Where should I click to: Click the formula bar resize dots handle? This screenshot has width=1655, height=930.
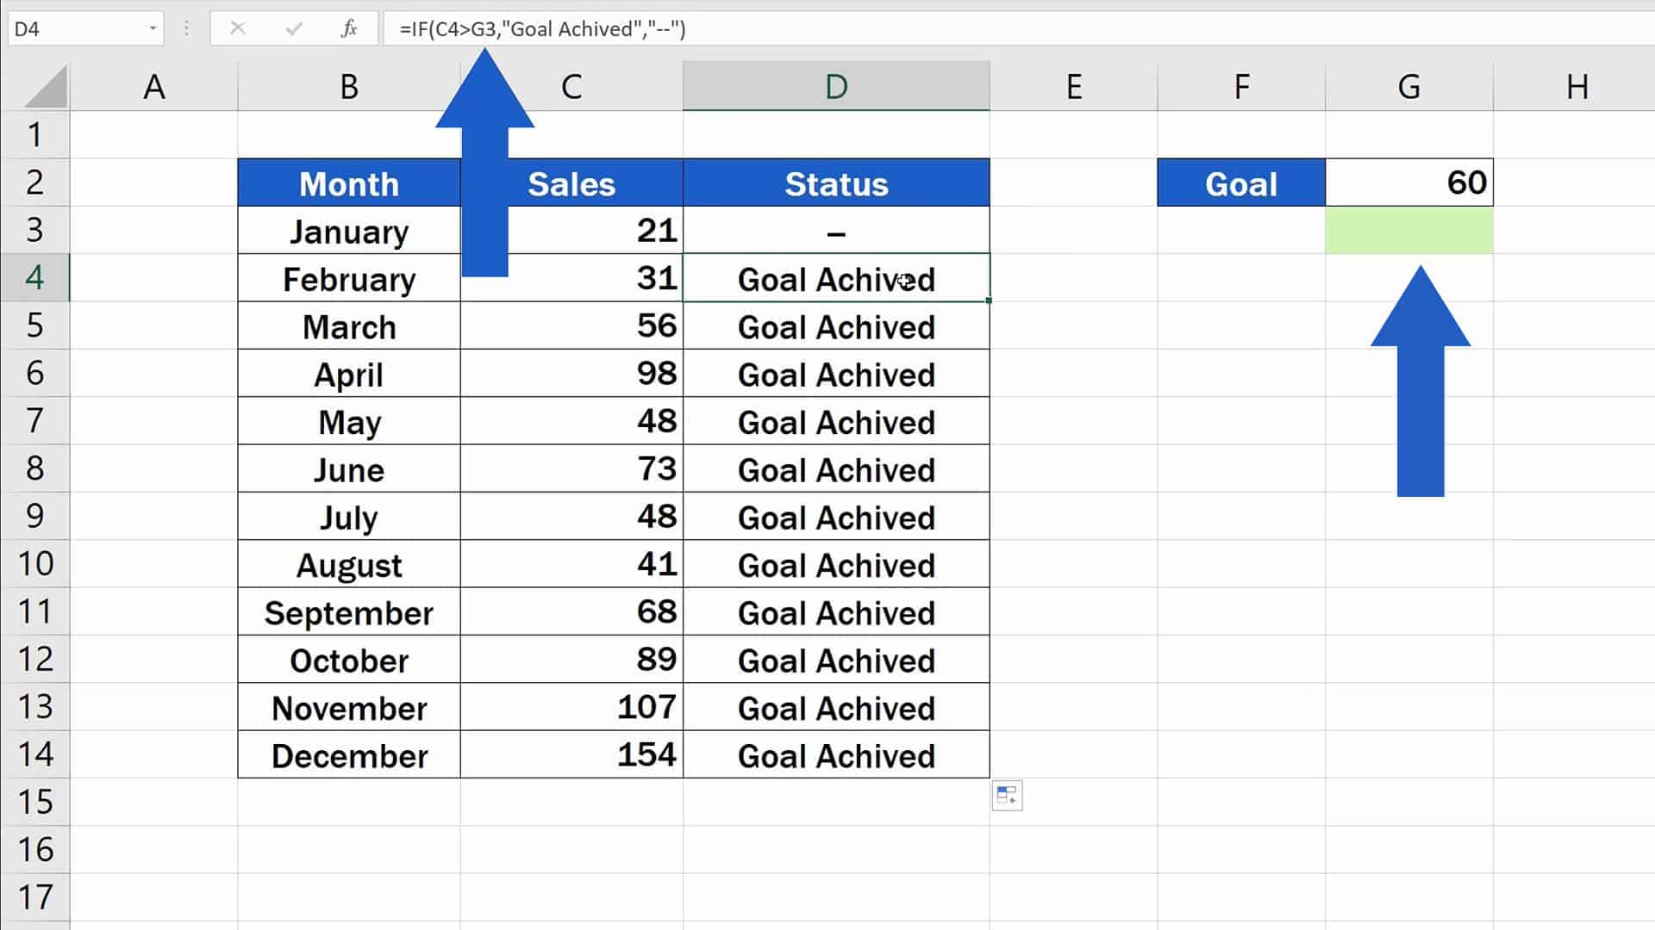(186, 28)
